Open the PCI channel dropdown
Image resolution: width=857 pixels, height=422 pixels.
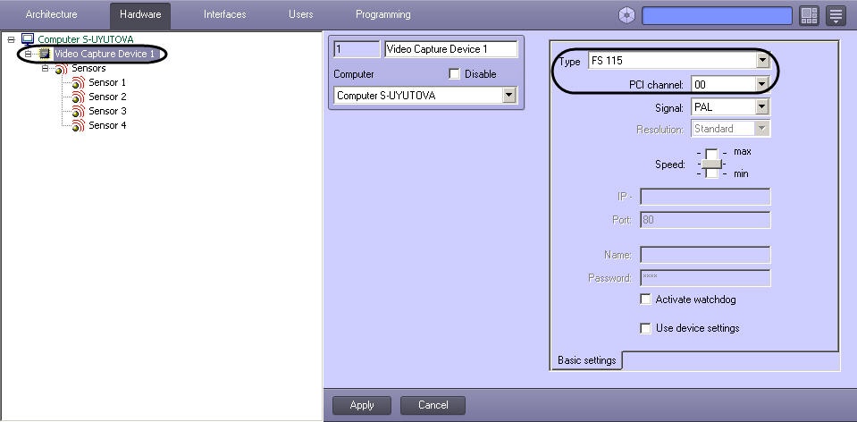click(763, 84)
